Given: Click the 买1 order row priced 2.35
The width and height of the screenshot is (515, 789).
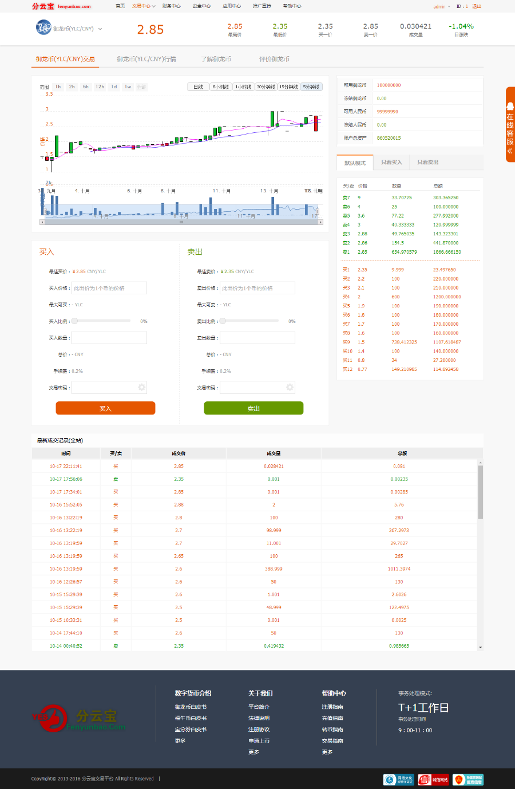Looking at the screenshot, I should 410,270.
